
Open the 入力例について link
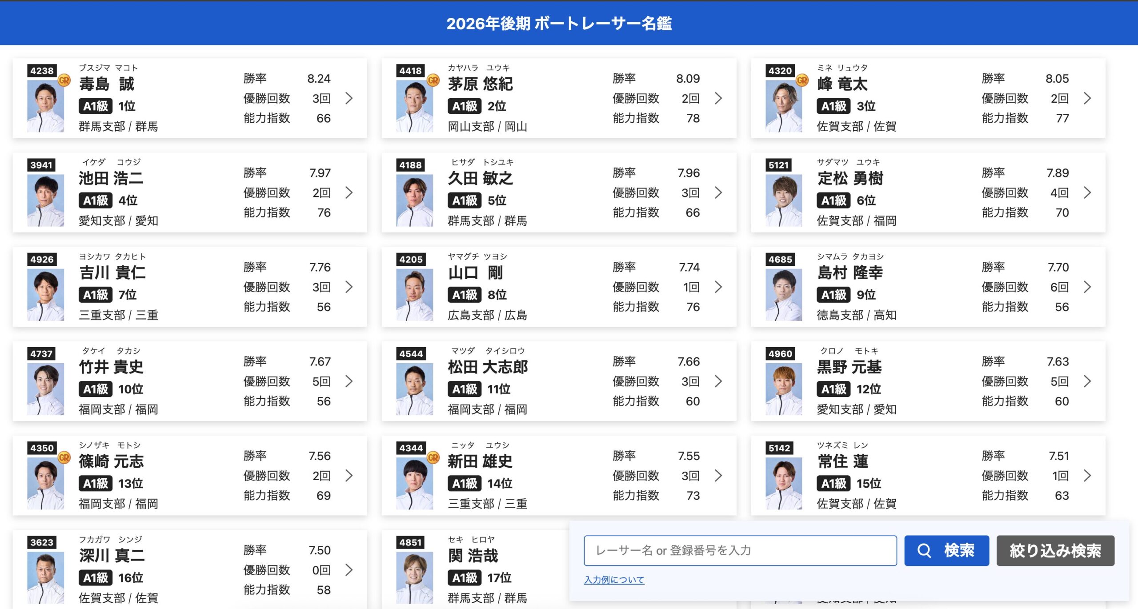click(x=614, y=580)
